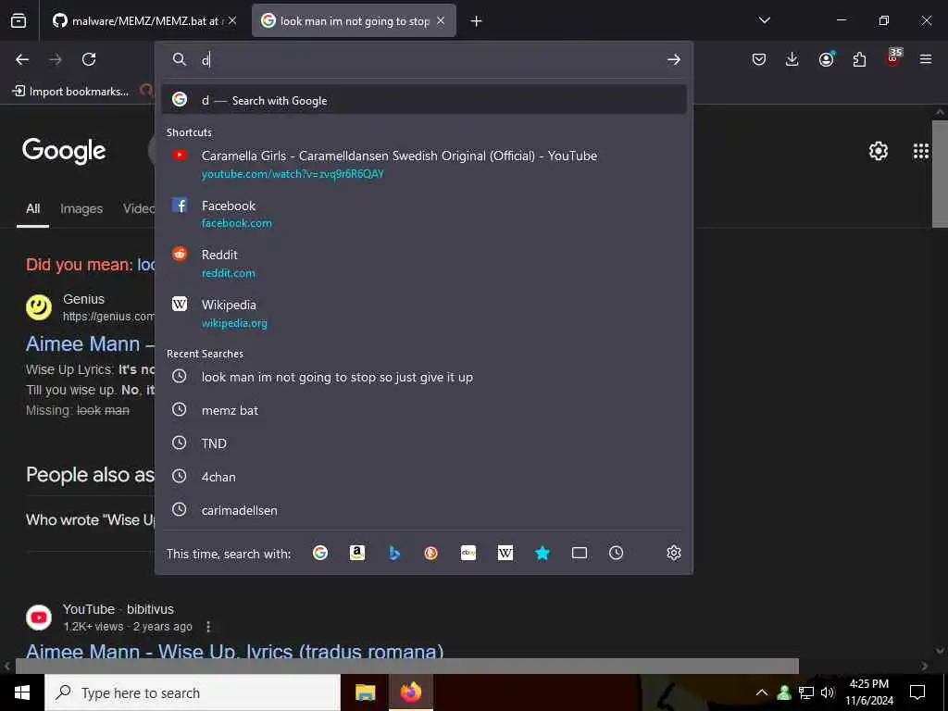Viewport: 948px width, 711px height.
Task: Open the Facebook shortcut
Action: pyautogui.click(x=424, y=214)
